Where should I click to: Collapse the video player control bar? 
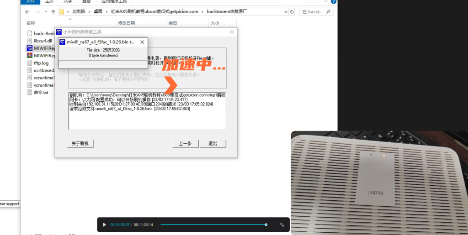tap(282, 225)
